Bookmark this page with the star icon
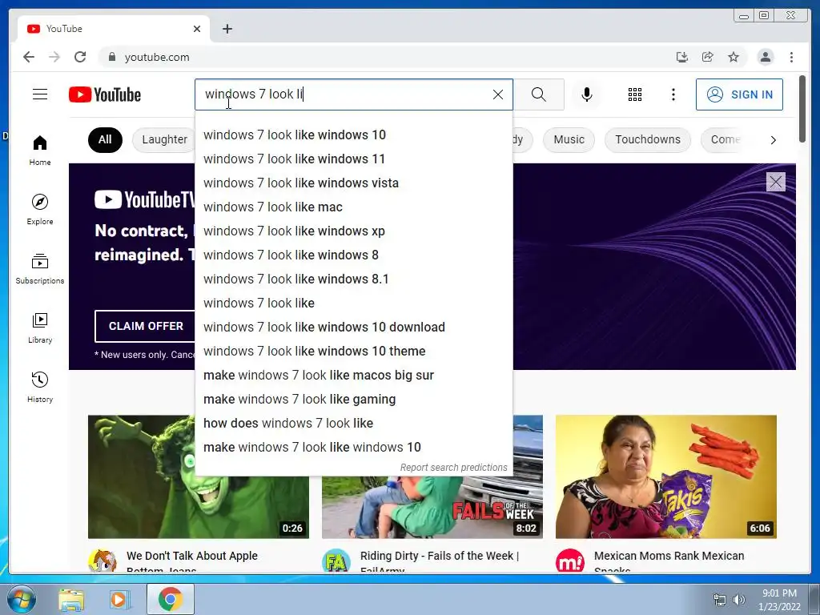The image size is (820, 615). 734,57
